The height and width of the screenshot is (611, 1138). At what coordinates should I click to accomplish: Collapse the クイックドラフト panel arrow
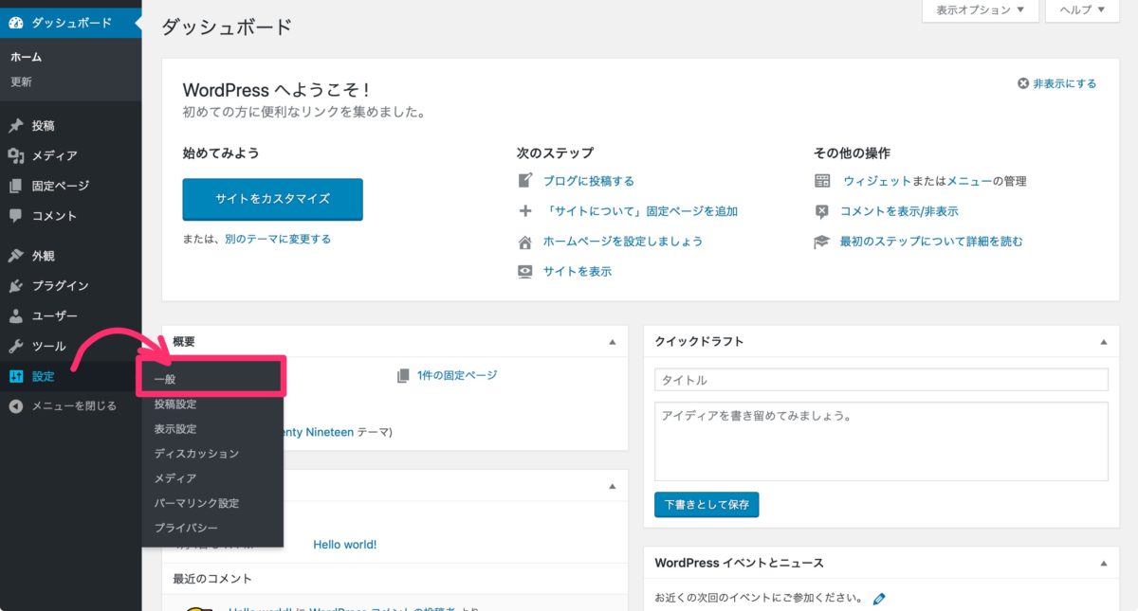[1103, 342]
